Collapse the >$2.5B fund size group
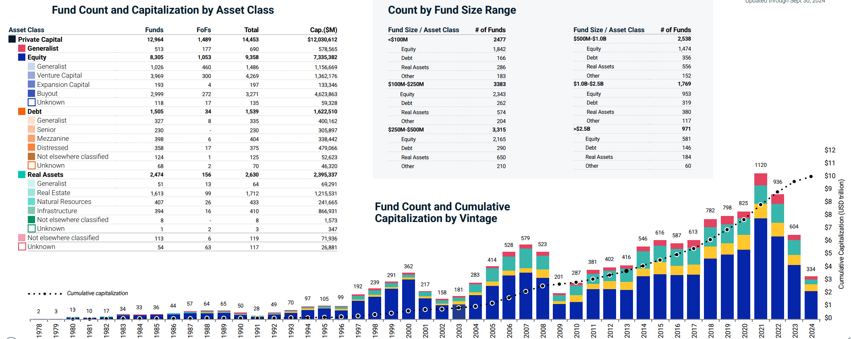 pos(581,129)
